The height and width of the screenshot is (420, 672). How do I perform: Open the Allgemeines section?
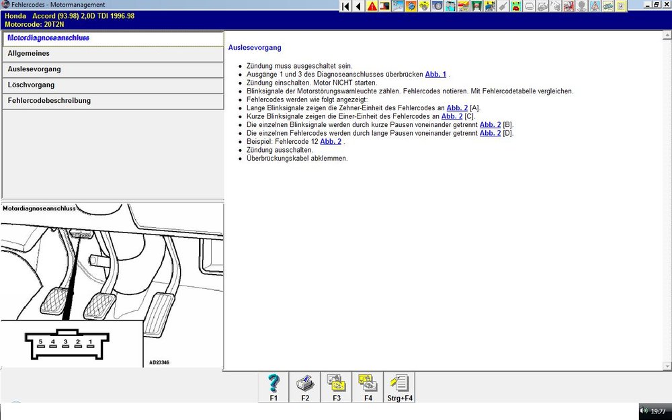coord(112,54)
